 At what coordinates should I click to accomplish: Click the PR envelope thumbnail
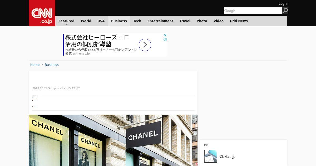pos(211,156)
